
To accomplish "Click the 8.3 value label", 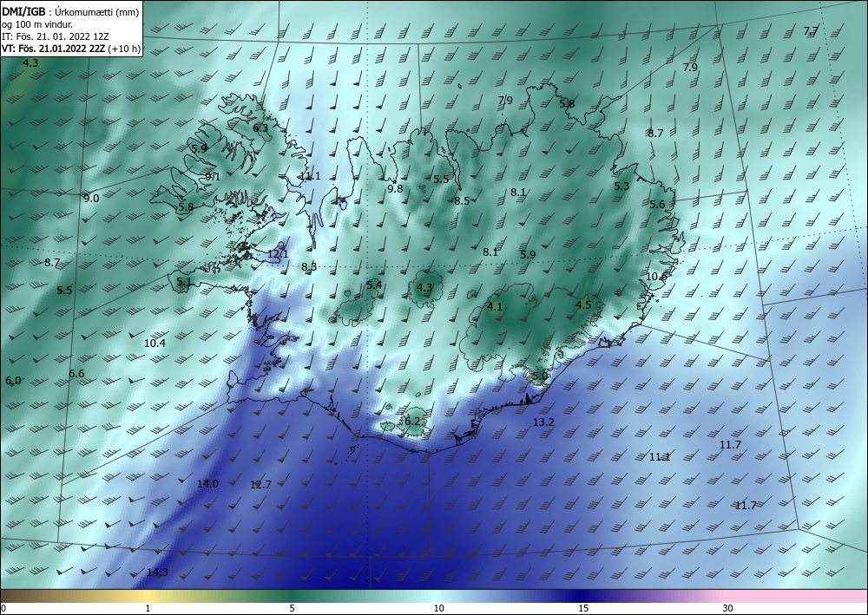I will tap(309, 267).
